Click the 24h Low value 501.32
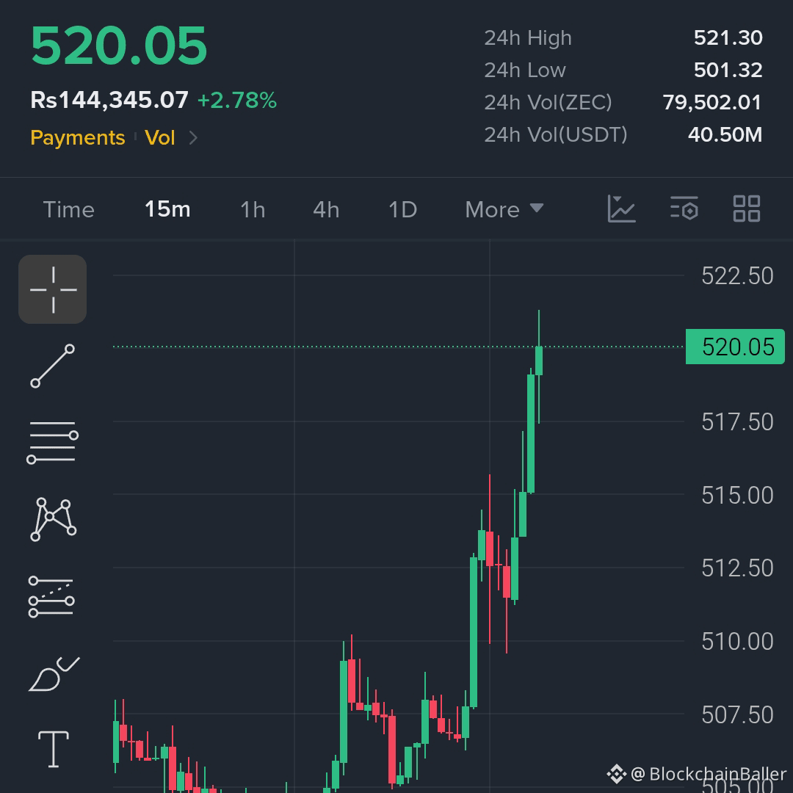Screen dimensions: 793x793 pos(728,70)
